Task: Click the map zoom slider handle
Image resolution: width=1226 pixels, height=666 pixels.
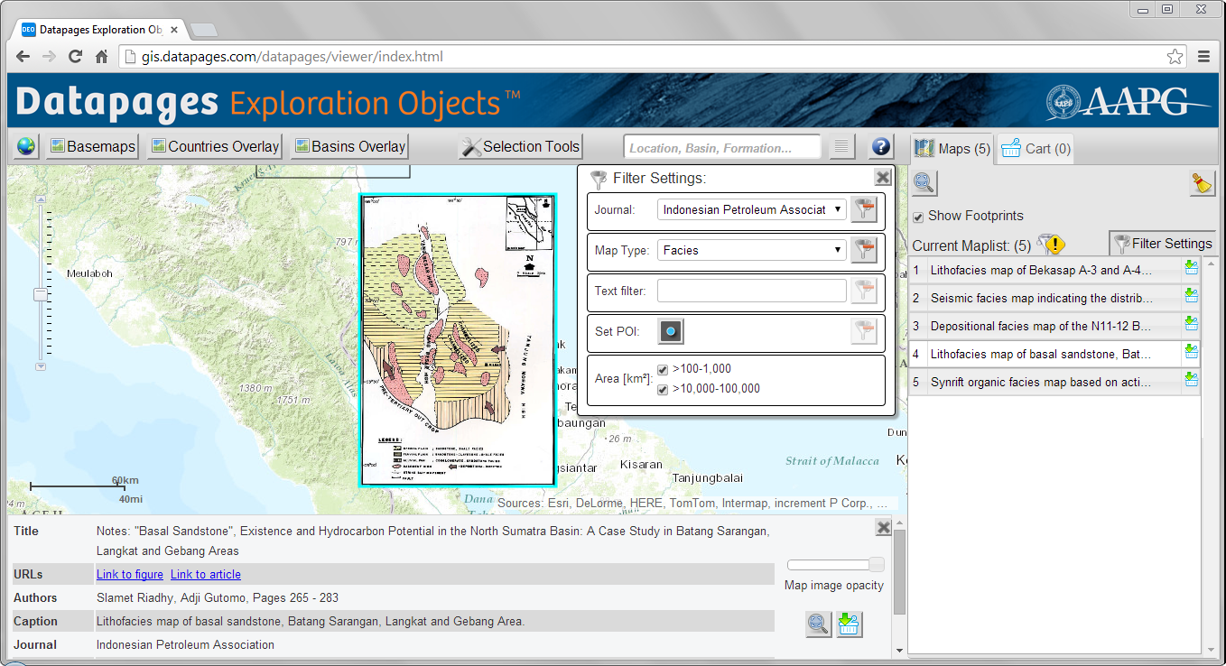Action: (x=40, y=294)
